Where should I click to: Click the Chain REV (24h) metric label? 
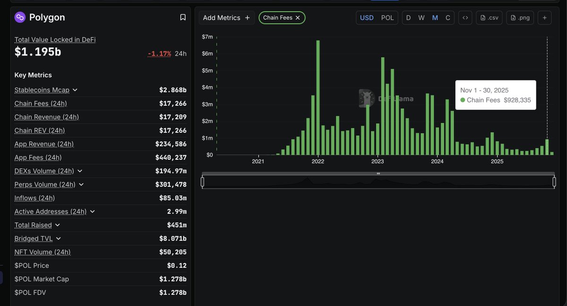40,131
